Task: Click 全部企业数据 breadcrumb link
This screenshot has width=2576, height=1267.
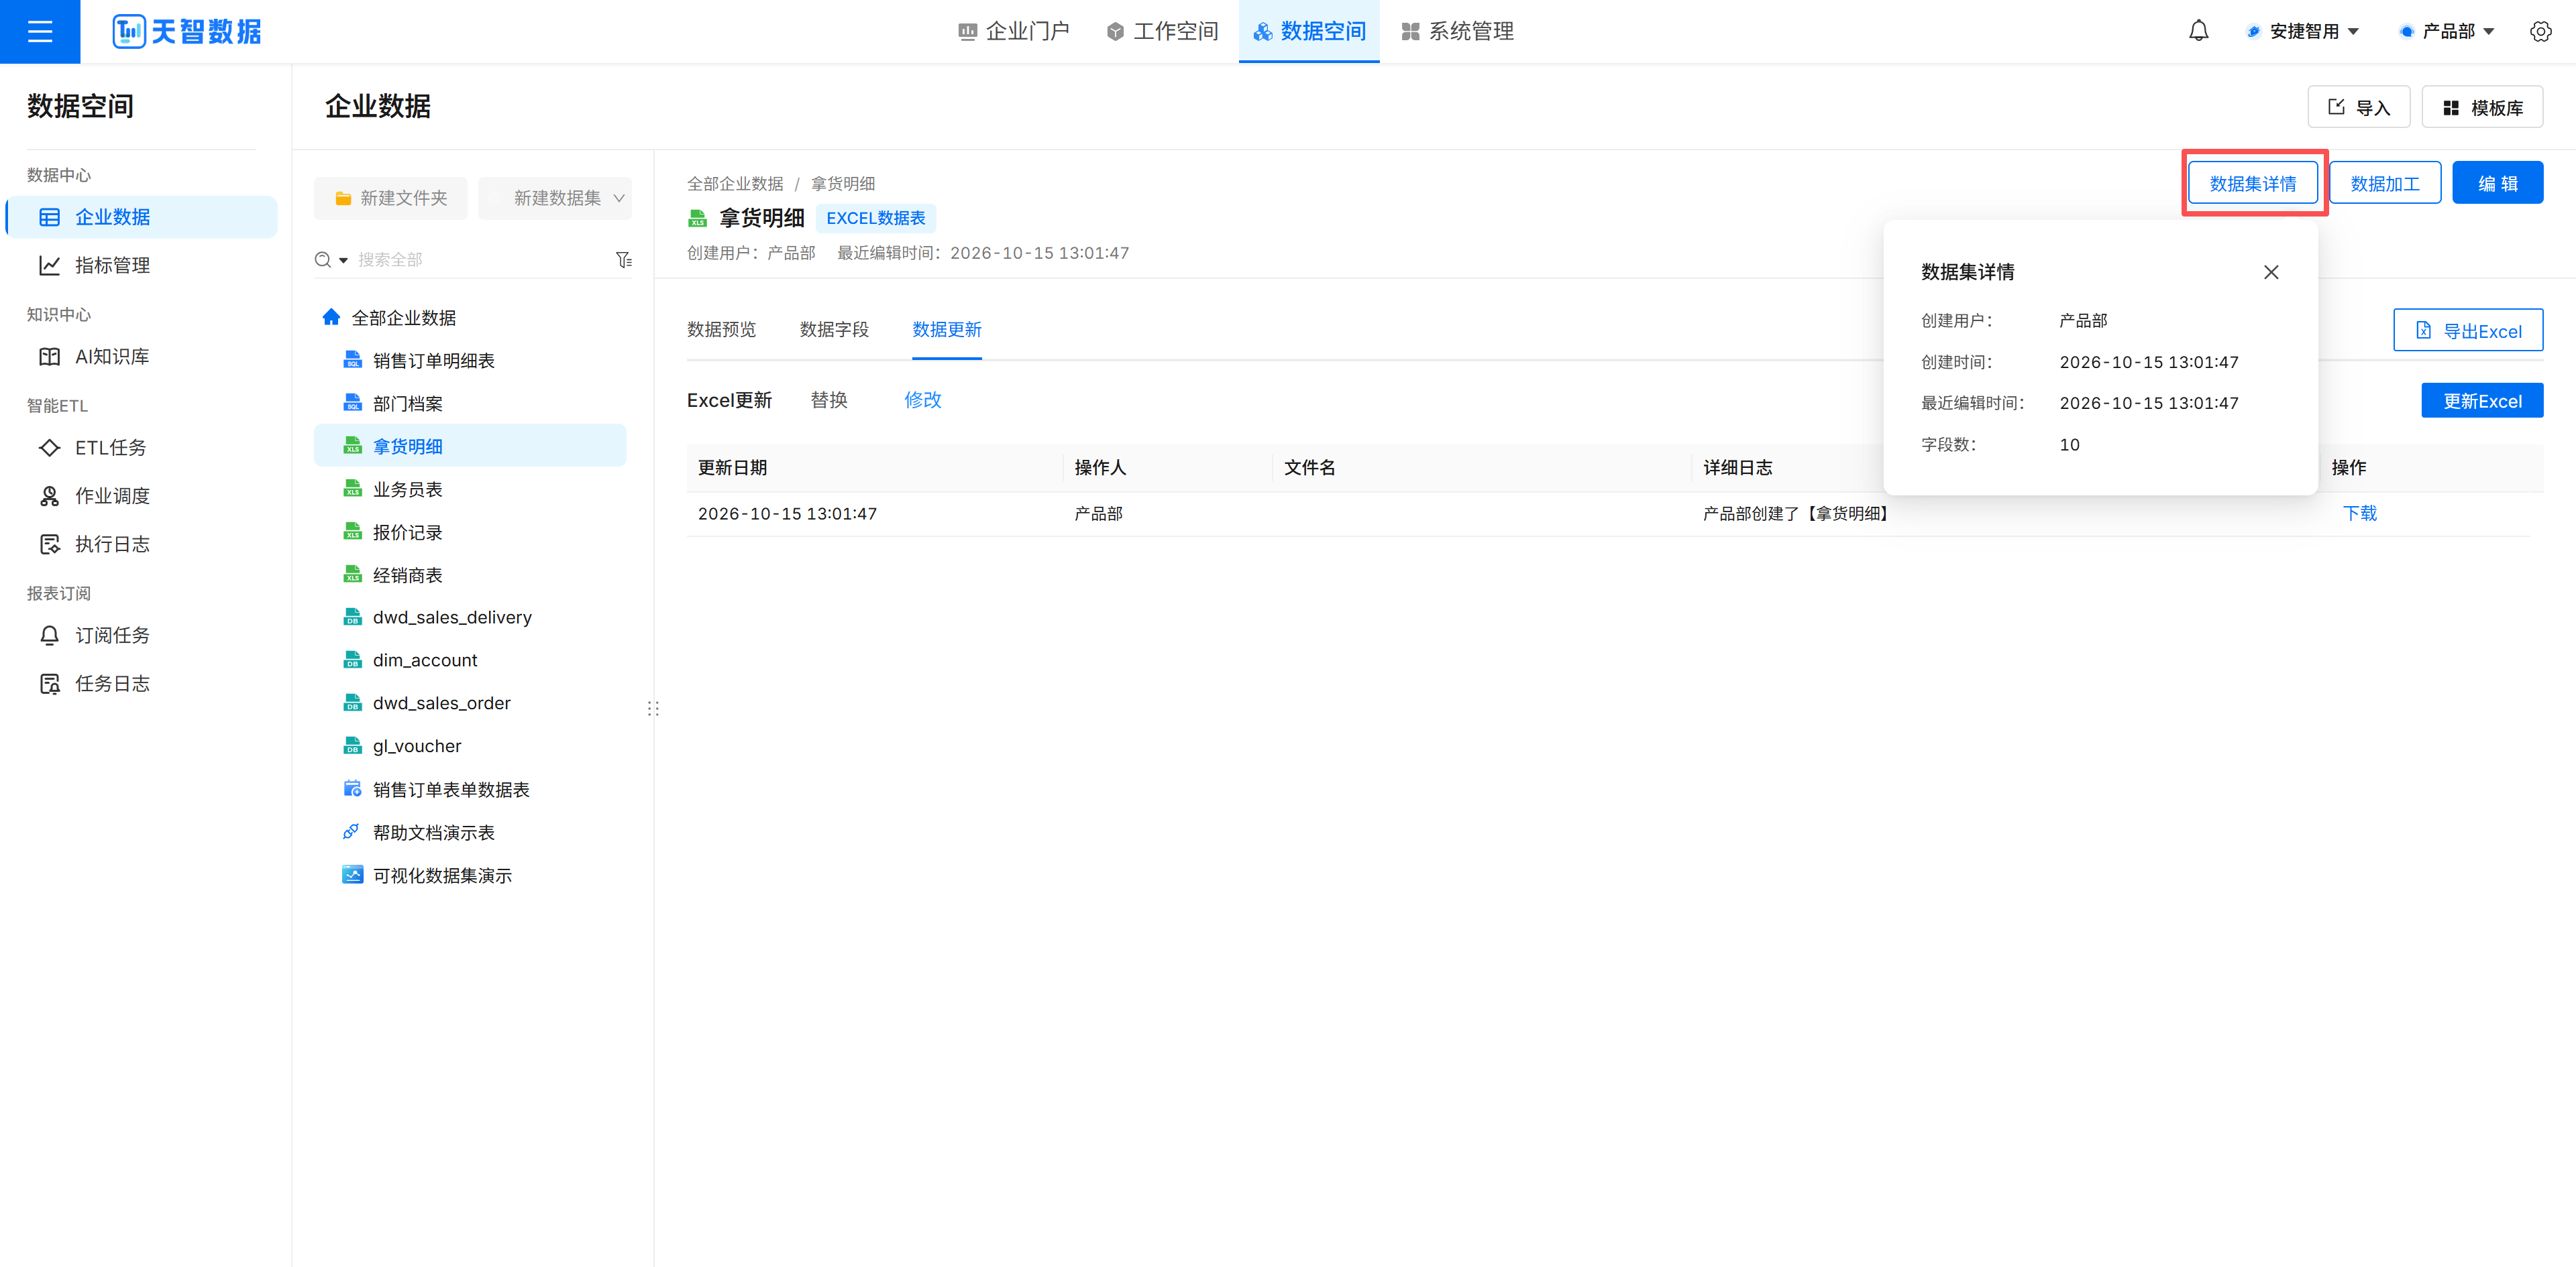Action: (735, 184)
